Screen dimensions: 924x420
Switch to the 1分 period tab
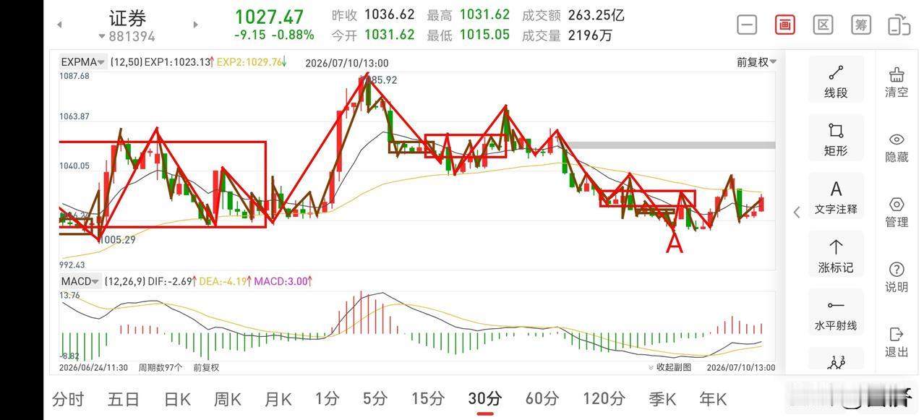coord(327,398)
